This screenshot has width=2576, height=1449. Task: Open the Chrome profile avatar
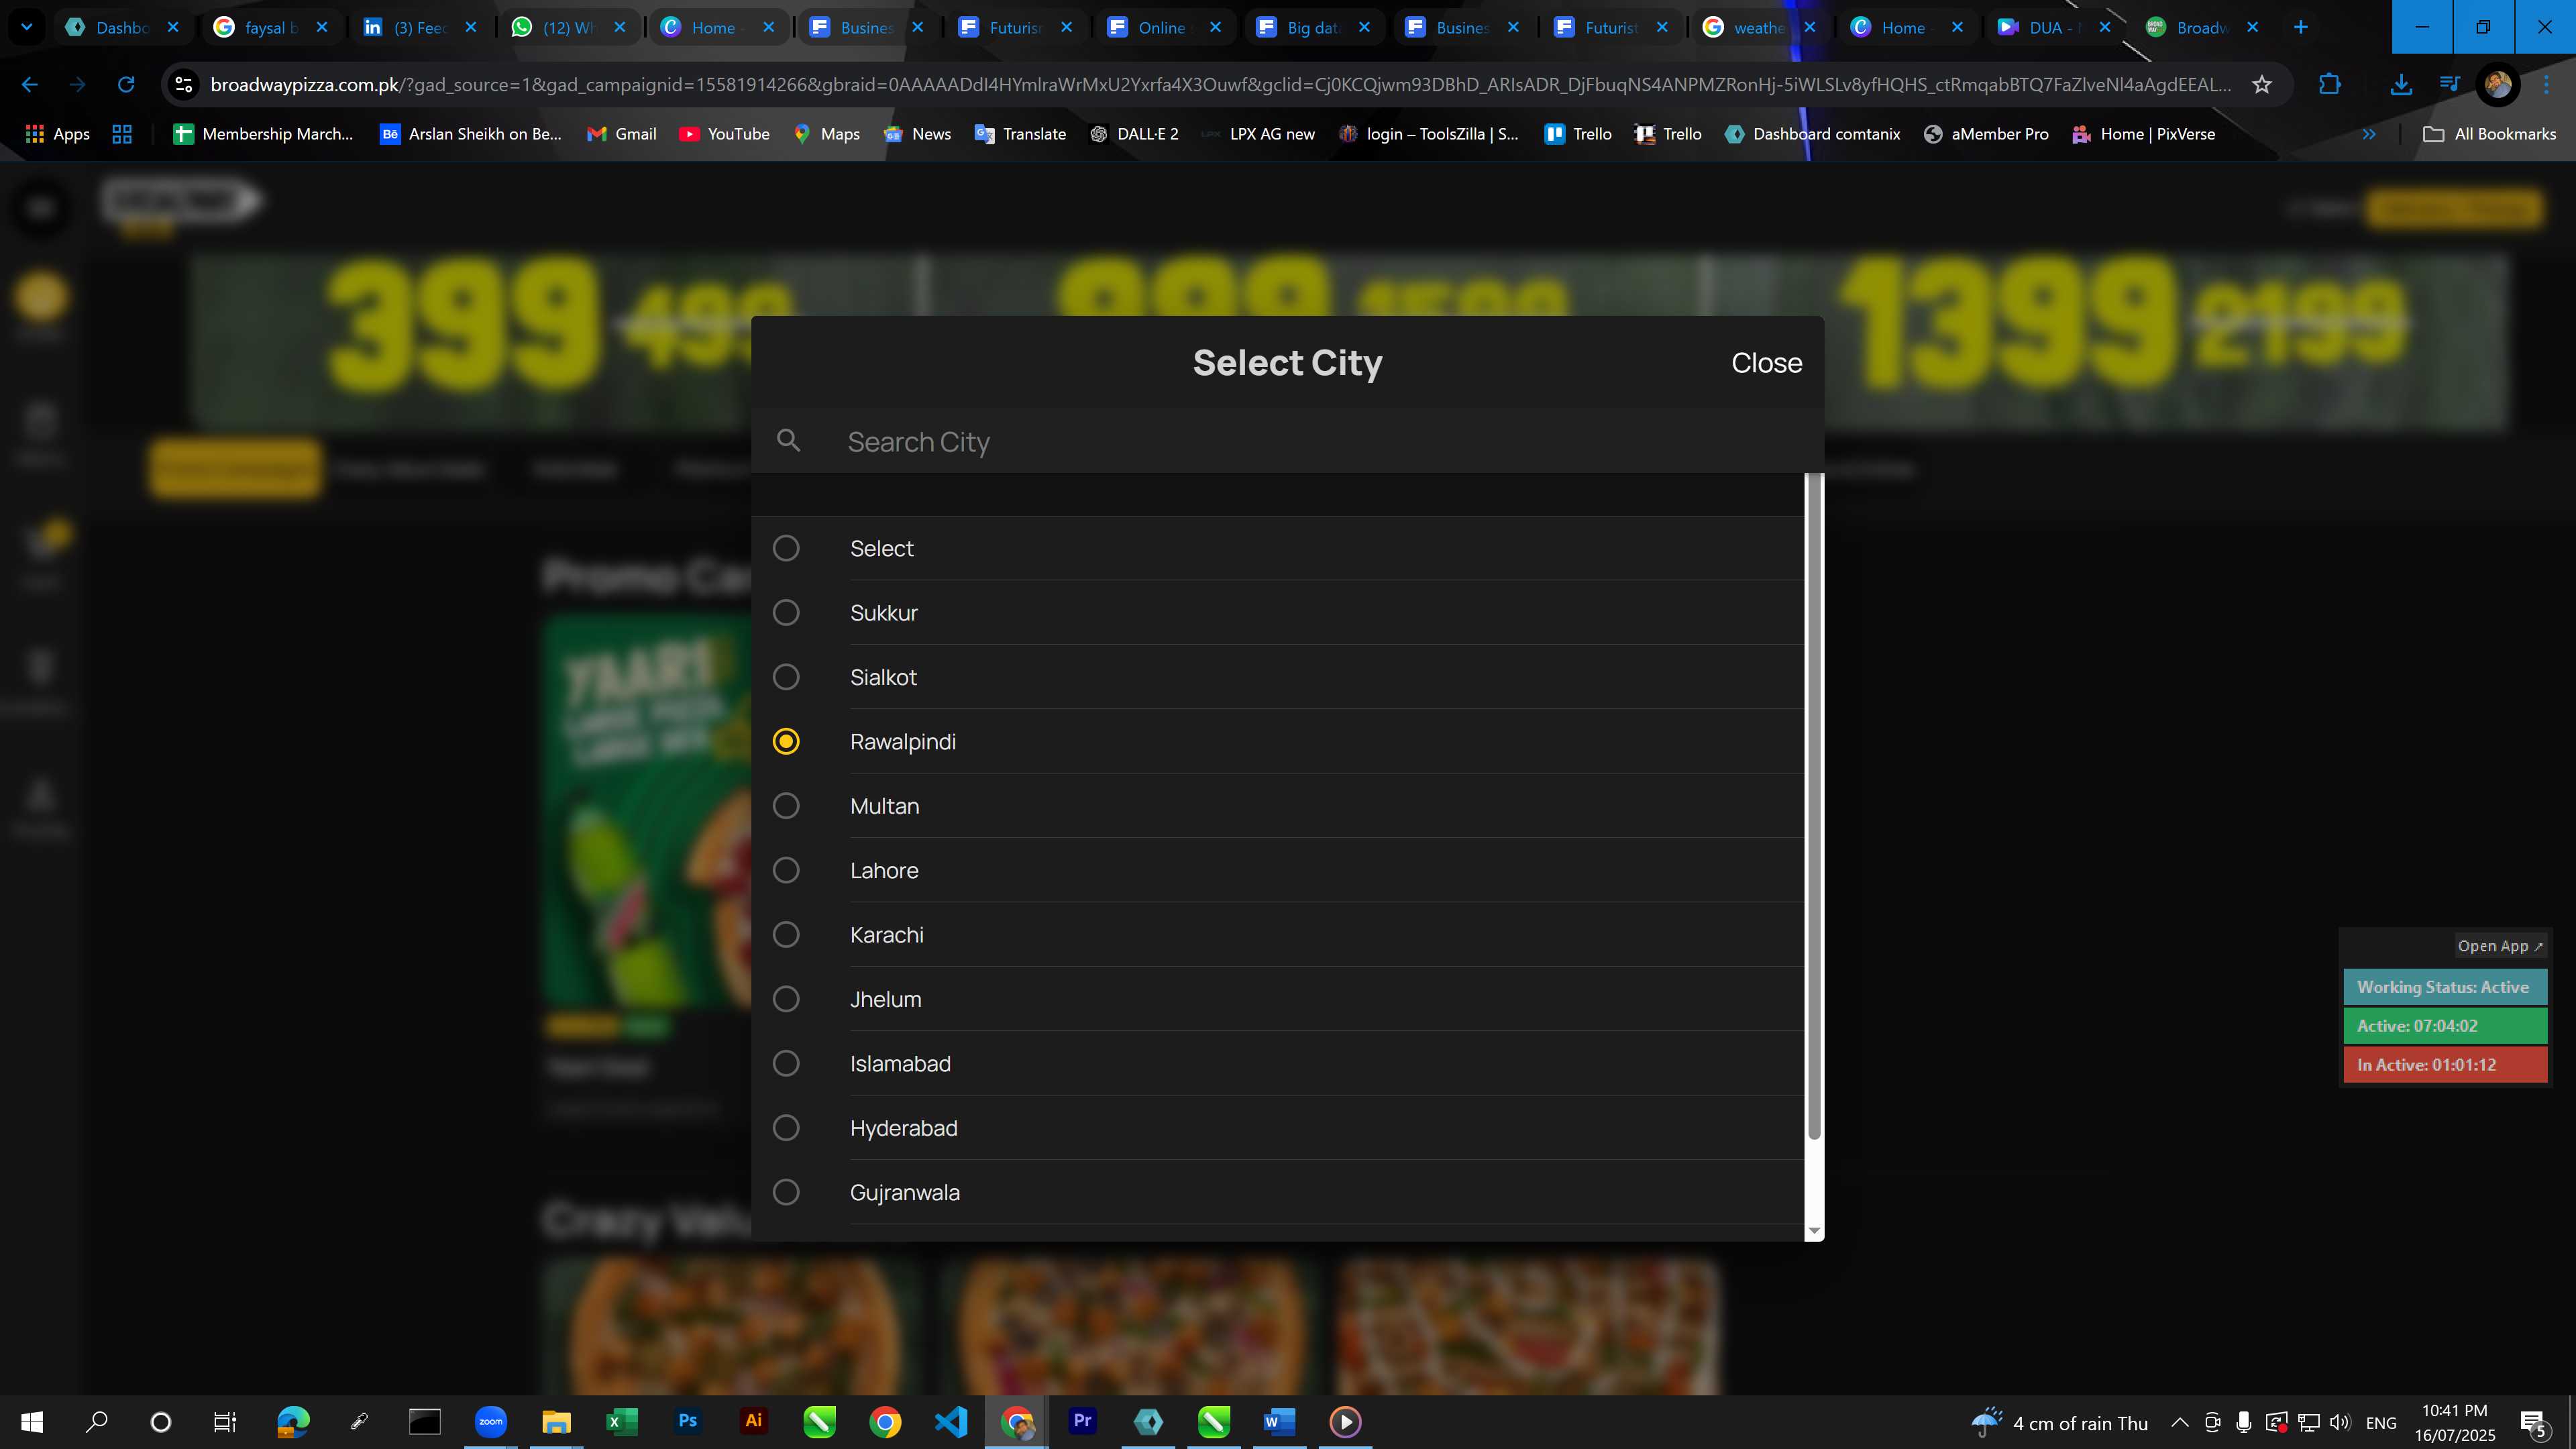pos(2497,85)
